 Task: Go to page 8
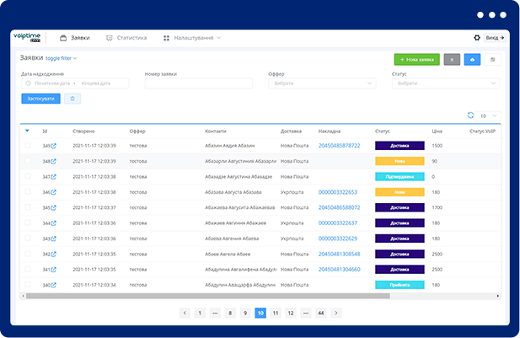click(x=230, y=313)
